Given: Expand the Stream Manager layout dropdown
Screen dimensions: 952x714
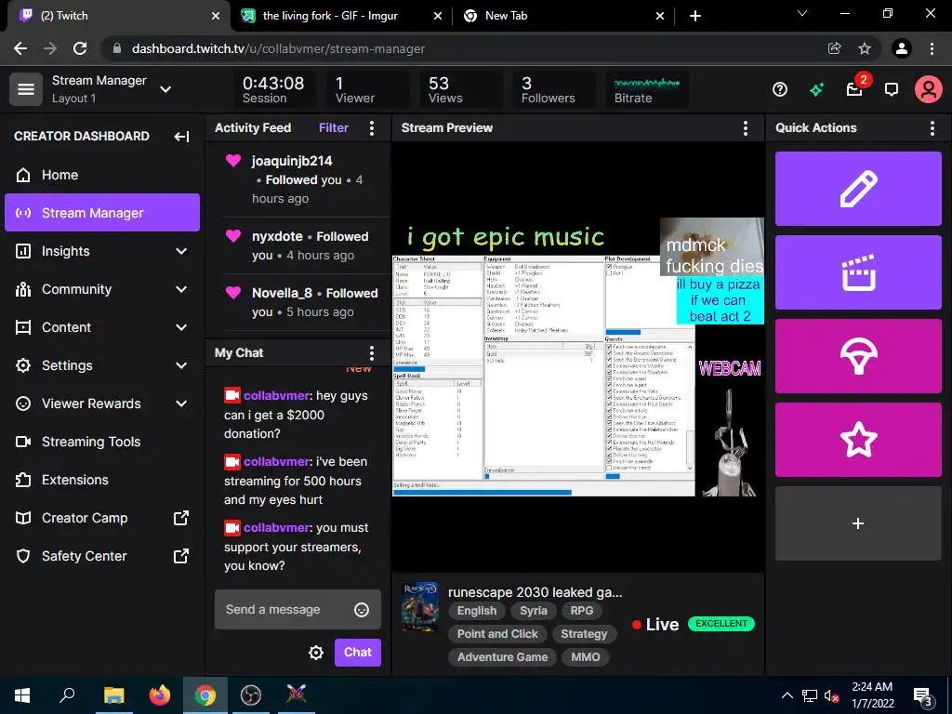Looking at the screenshot, I should pos(165,89).
